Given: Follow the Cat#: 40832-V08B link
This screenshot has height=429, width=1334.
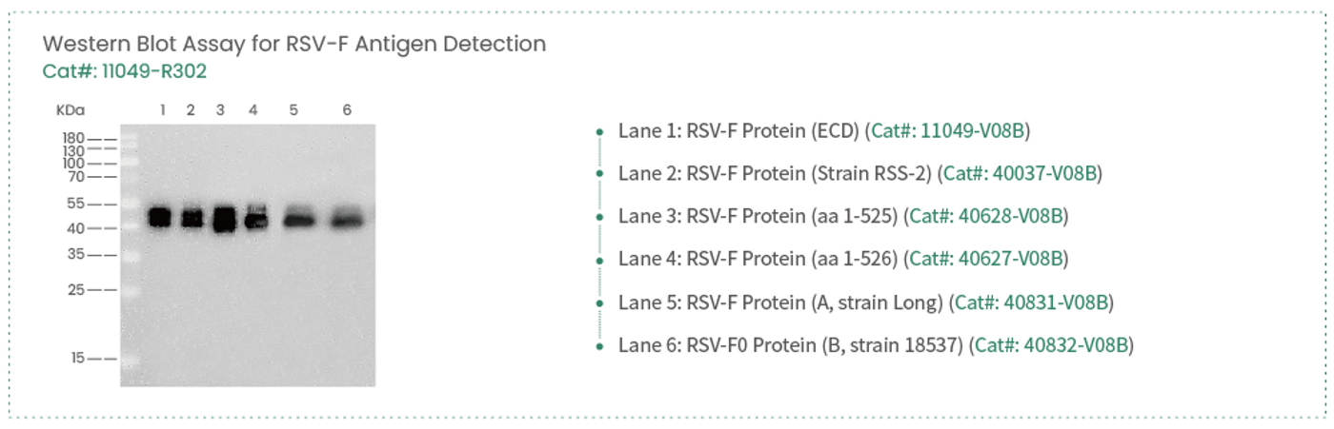Looking at the screenshot, I should [x=1052, y=345].
